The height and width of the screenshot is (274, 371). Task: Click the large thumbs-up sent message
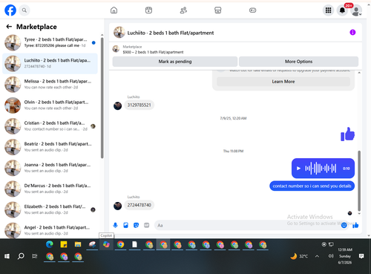(x=348, y=134)
